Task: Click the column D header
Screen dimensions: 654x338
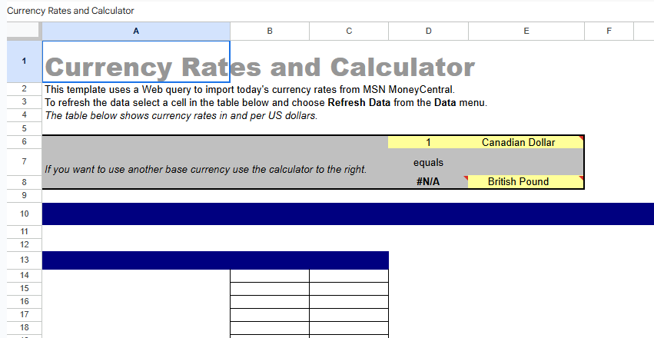Action: click(x=428, y=31)
